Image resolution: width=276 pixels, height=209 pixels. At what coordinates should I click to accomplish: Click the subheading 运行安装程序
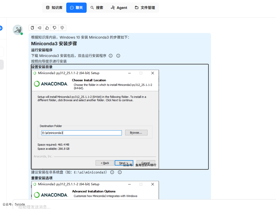[42, 50]
